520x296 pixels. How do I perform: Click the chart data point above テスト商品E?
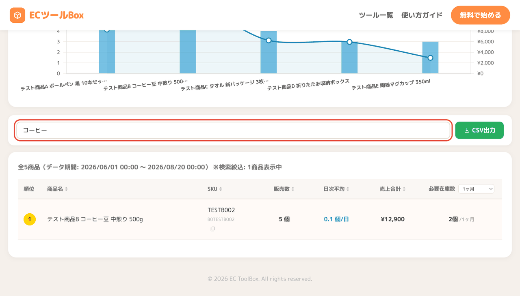coord(430,58)
